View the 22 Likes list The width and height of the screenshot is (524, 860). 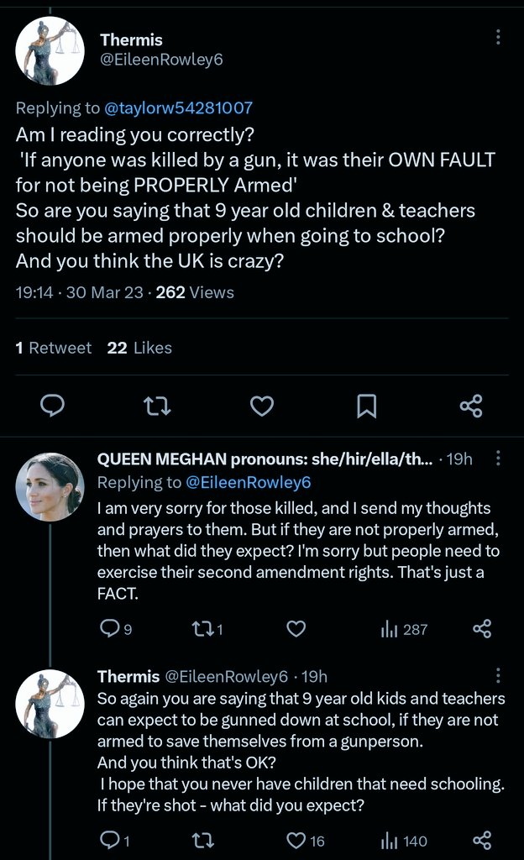coord(139,348)
